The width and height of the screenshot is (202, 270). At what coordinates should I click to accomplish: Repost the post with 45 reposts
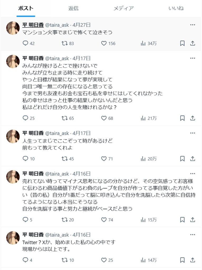pyautogui.click(x=68, y=158)
